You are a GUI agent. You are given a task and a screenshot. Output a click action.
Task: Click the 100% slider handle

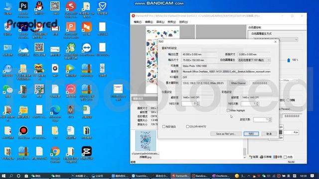(289, 60)
